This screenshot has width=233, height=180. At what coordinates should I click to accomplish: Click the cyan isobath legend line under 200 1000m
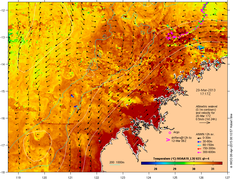click(115, 165)
